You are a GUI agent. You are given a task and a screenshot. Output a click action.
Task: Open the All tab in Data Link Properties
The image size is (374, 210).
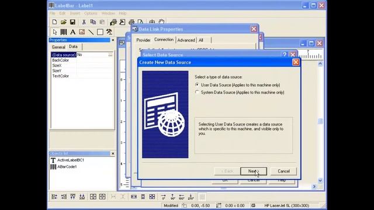coord(201,40)
